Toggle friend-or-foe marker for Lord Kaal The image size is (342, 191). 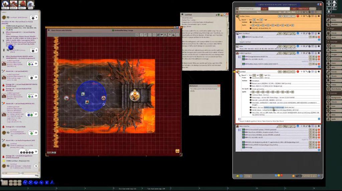298,72
